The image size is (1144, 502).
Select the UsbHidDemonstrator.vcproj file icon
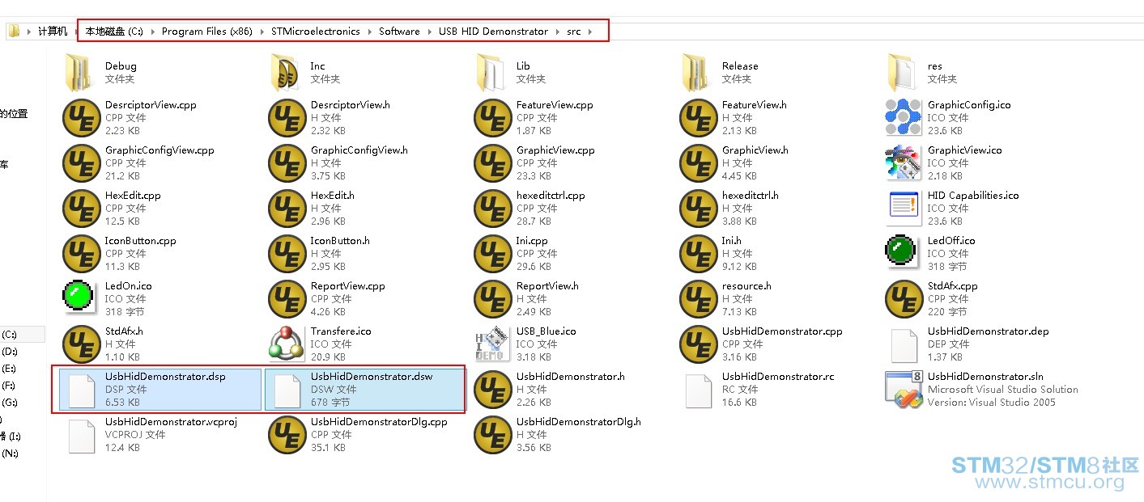81,435
